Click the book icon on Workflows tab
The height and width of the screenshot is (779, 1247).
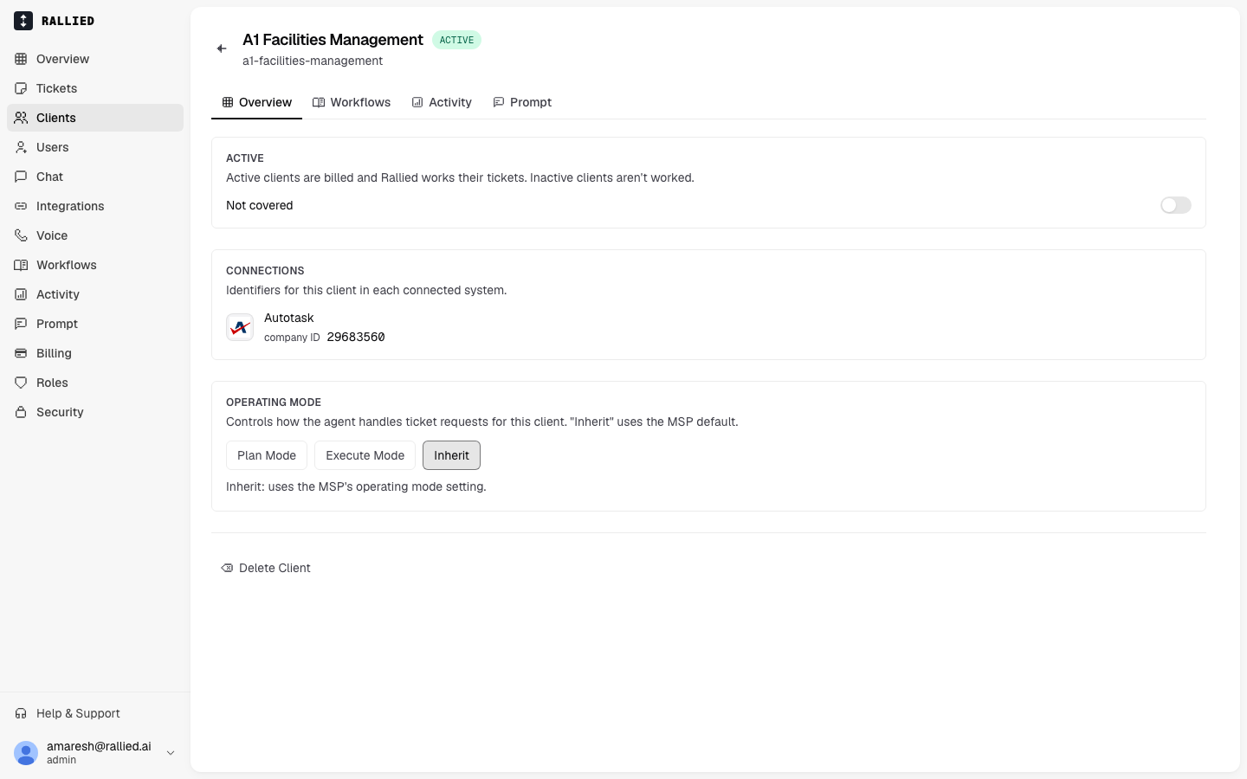[x=319, y=102]
